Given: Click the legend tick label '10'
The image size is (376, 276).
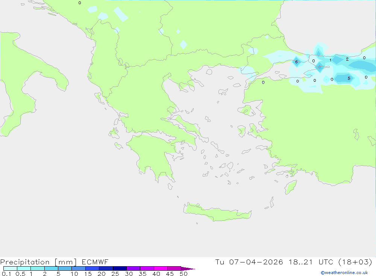Looking at the screenshot, I should [74, 274].
